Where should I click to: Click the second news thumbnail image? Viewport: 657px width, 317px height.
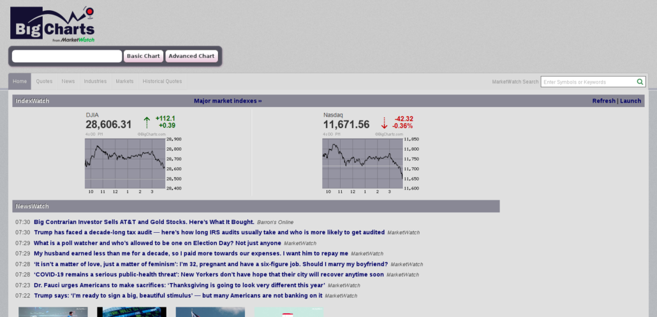click(x=131, y=312)
